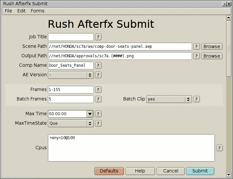Open the AE Version dropdown

click(71, 75)
